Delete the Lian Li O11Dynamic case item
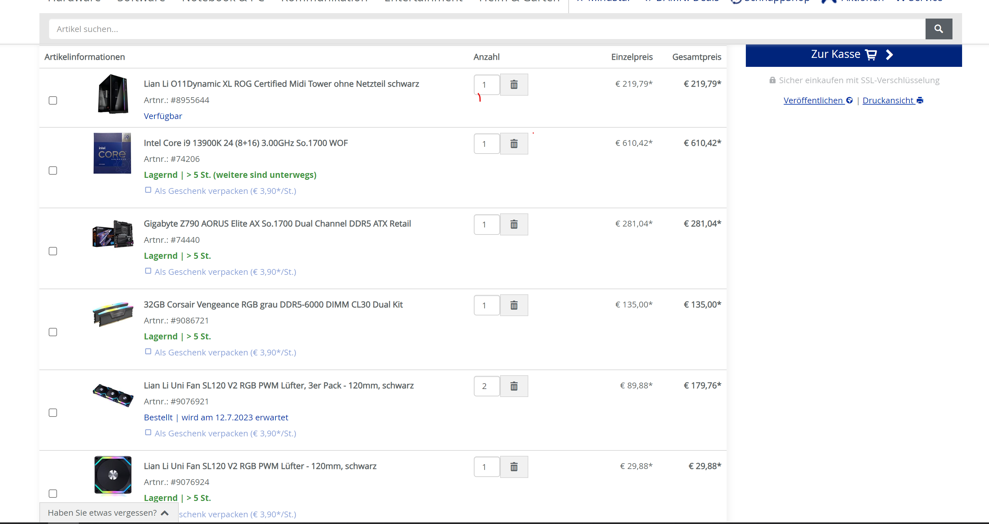989x524 pixels. 514,85
